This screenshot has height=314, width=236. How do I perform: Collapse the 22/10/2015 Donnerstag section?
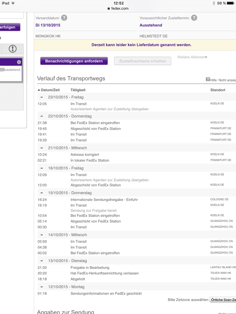pyautogui.click(x=42, y=116)
